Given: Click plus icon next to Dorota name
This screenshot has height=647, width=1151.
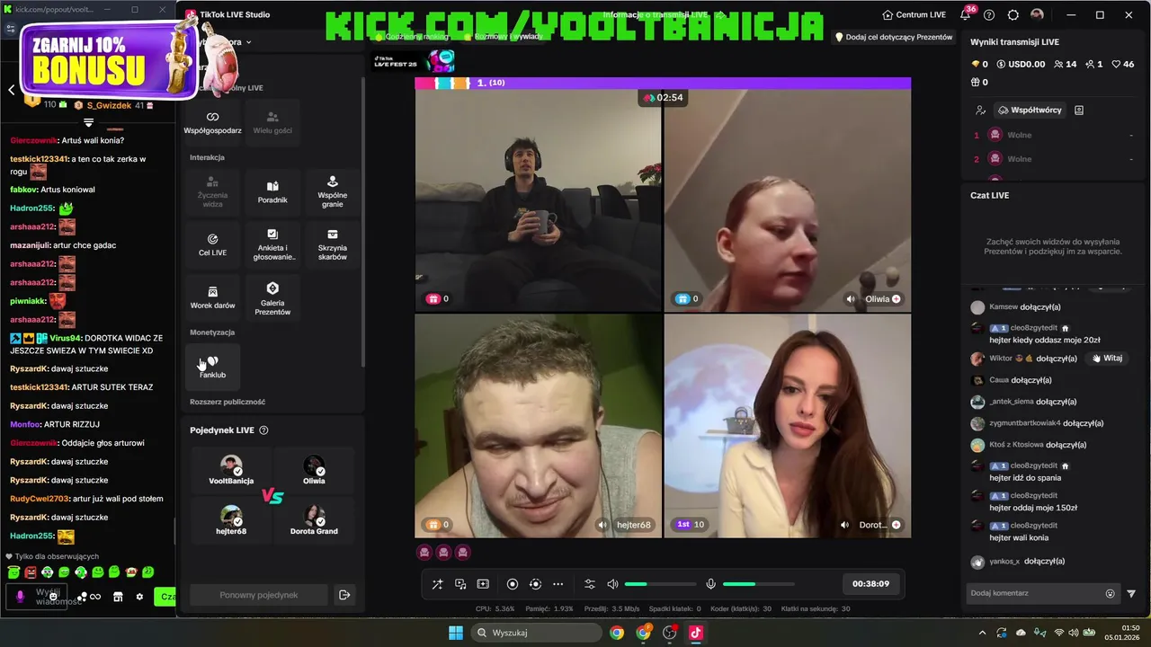Looking at the screenshot, I should click(x=897, y=525).
